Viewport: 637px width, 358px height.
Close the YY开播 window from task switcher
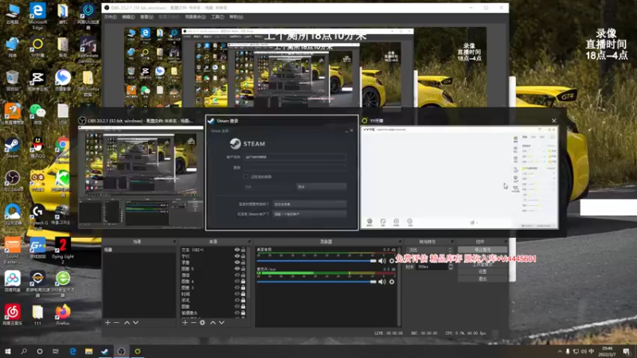pyautogui.click(x=553, y=121)
